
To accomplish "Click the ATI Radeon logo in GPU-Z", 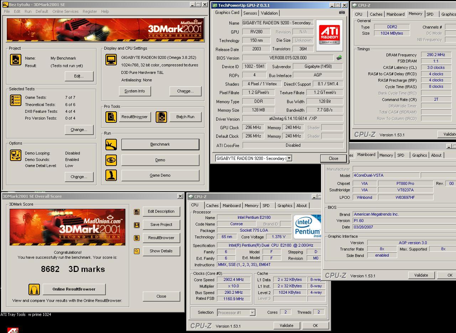I will (329, 35).
